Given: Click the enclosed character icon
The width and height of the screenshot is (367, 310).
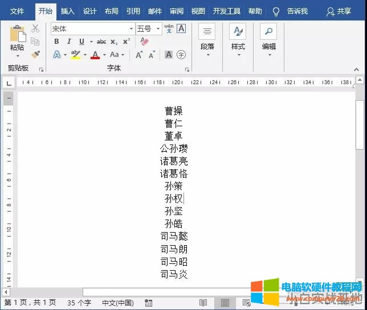Looking at the screenshot, I should [x=181, y=55].
